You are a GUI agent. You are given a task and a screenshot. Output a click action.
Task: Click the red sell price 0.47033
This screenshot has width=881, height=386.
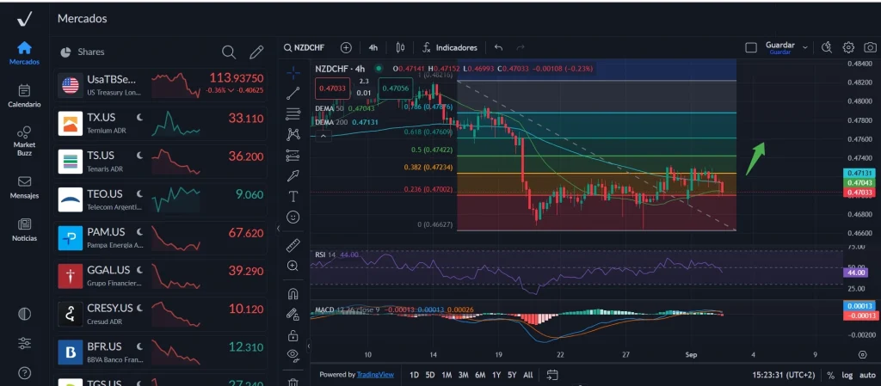(x=333, y=88)
